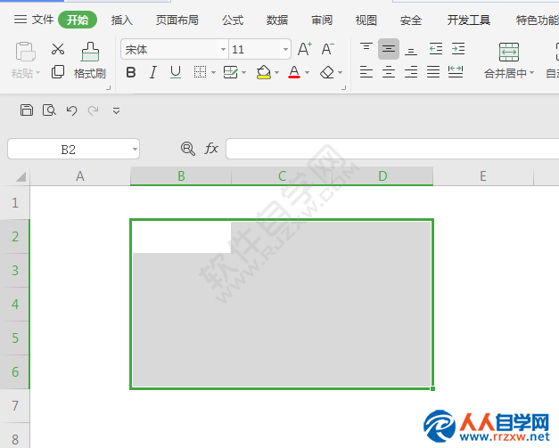Switch to the 插入 tab
Viewport: 559px width, 448px height.
click(x=121, y=20)
